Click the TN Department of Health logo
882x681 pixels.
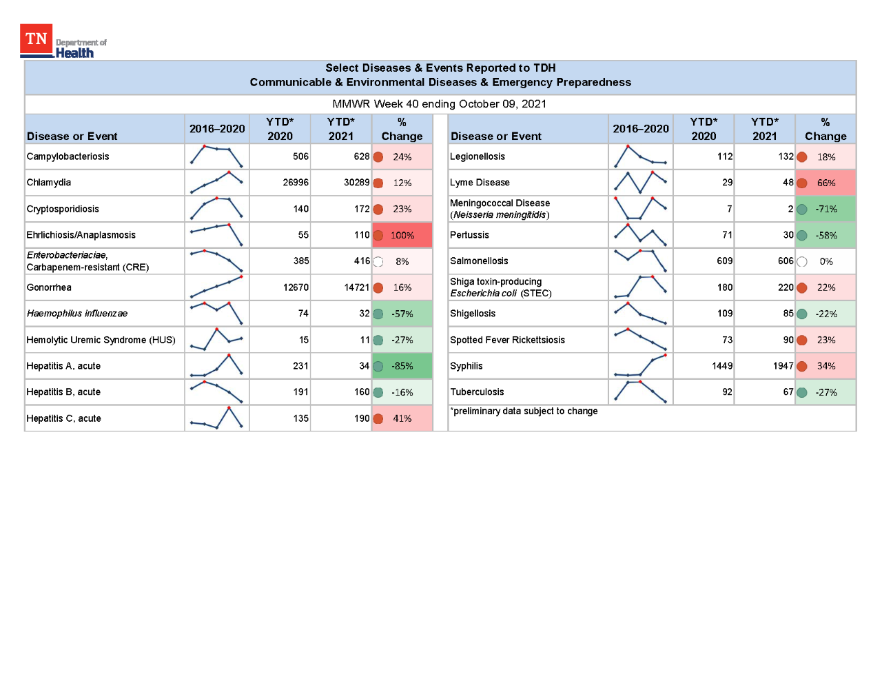[63, 41]
